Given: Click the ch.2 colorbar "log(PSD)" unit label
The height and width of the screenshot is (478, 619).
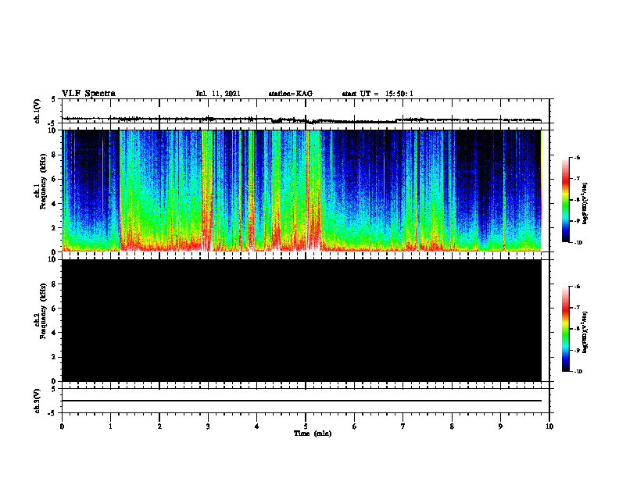Looking at the screenshot, I should pos(585,332).
